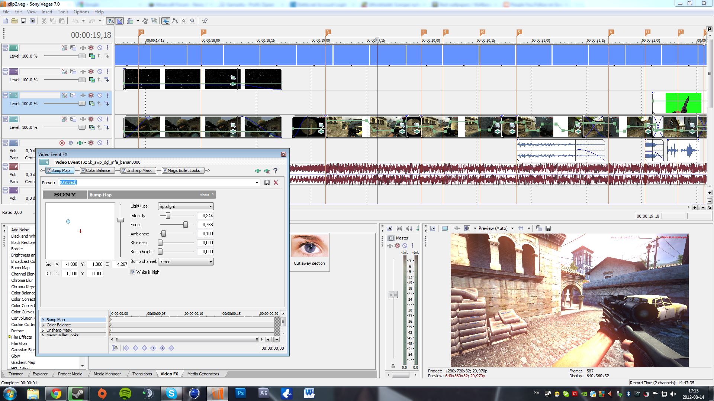Open Spotify from the taskbar
This screenshot has width=714, height=401.
pos(125,393)
